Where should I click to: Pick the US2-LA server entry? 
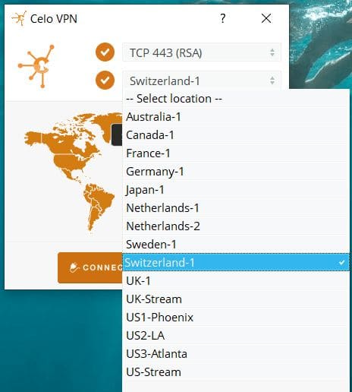(236, 336)
